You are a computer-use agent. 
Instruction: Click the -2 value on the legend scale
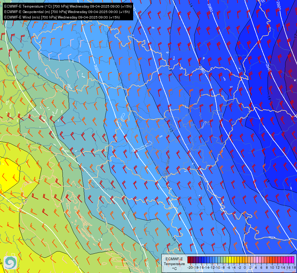[240, 268]
